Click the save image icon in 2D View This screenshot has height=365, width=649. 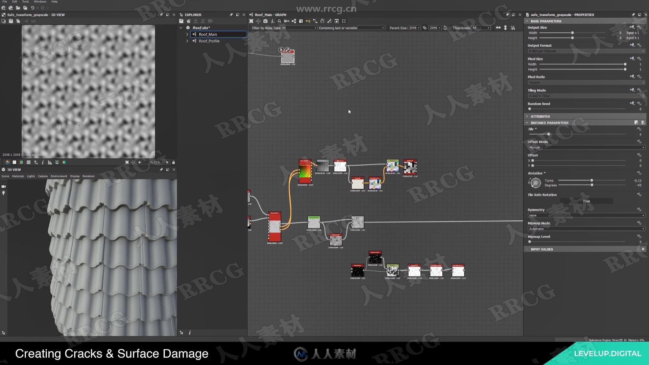[11, 21]
